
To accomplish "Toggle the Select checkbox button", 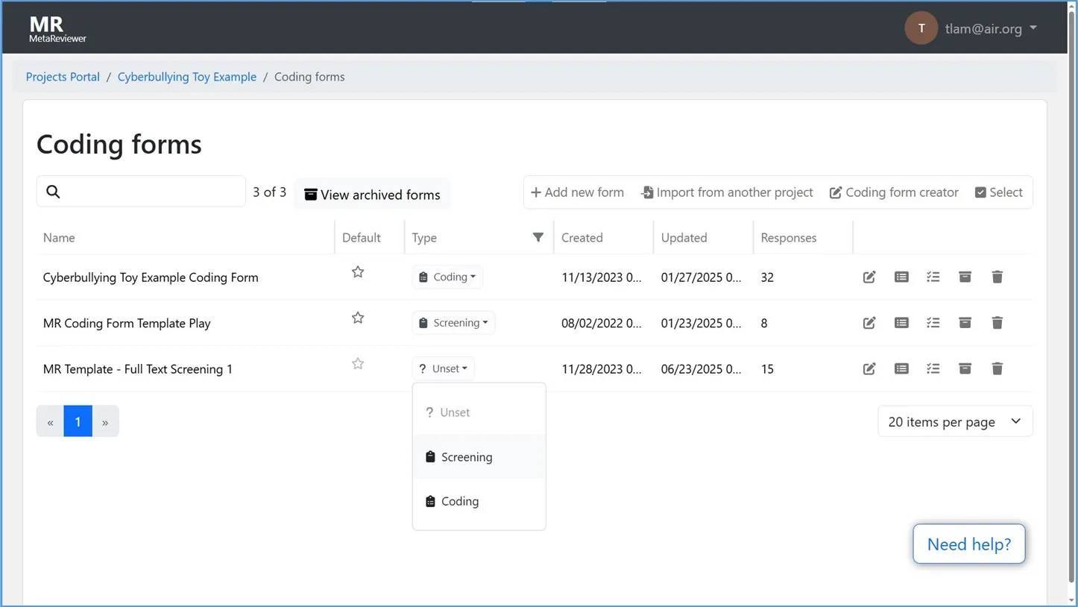I will pyautogui.click(x=999, y=192).
